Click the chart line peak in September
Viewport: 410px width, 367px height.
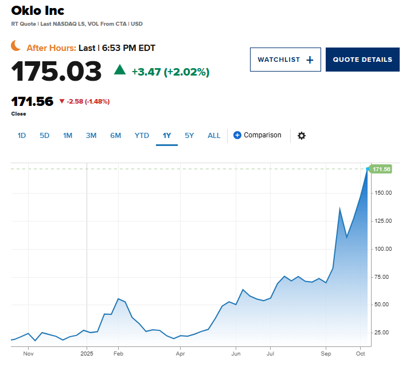point(340,208)
